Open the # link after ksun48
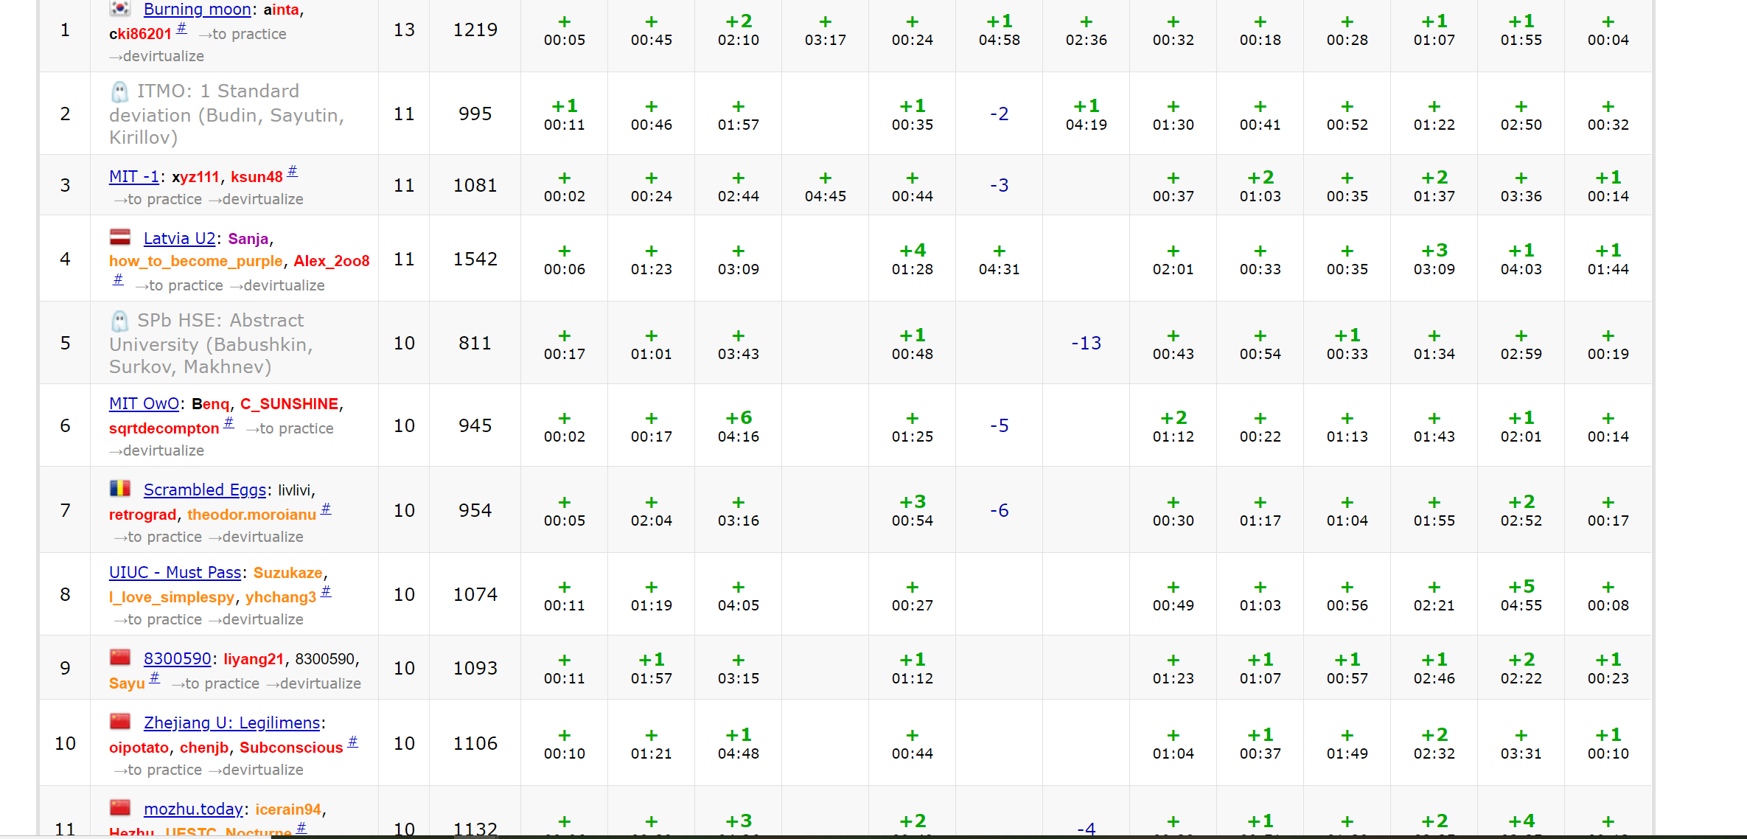The width and height of the screenshot is (1747, 839). tap(293, 172)
